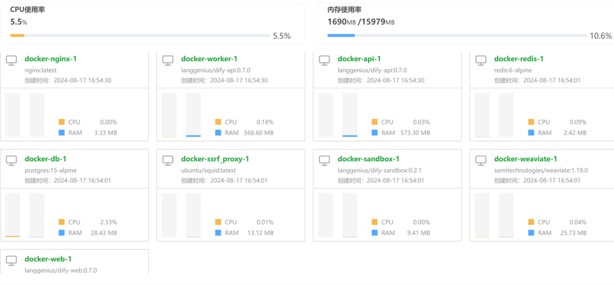Click the '10.6%' memory percentage label
Screen dimensions: 614x284
tap(601, 36)
